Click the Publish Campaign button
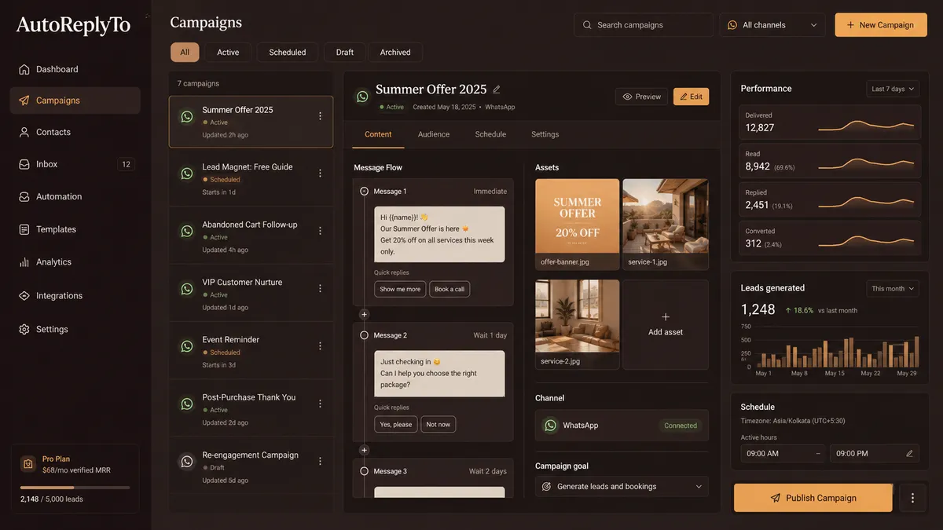Screen dimensions: 943x530 (x=813, y=498)
